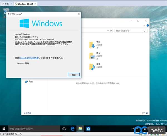Open the Windows Store from the taskbar

pyautogui.click(x=88, y=129)
